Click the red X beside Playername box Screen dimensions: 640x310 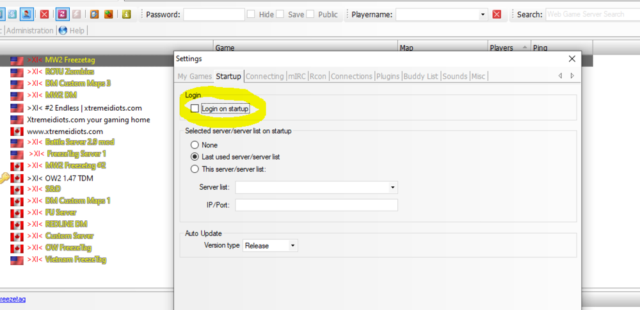pyautogui.click(x=497, y=14)
